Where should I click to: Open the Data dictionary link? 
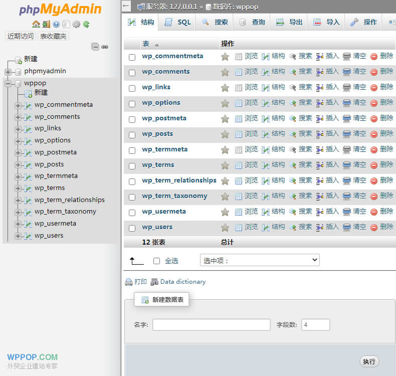coord(182,282)
